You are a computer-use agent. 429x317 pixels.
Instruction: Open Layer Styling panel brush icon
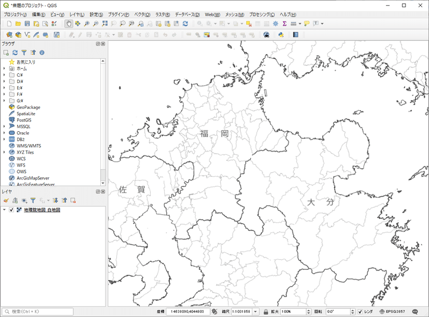[6, 201]
